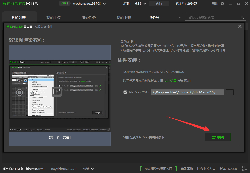
Task: Click the search magnifier icon
Action: pyautogui.click(x=242, y=17)
